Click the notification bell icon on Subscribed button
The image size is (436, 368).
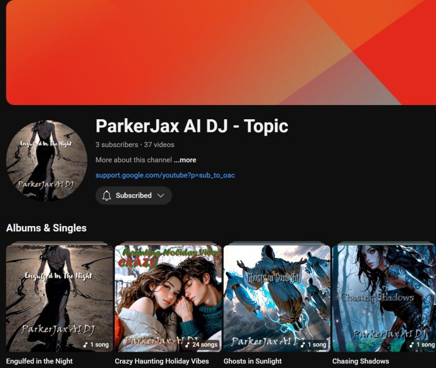pos(107,195)
